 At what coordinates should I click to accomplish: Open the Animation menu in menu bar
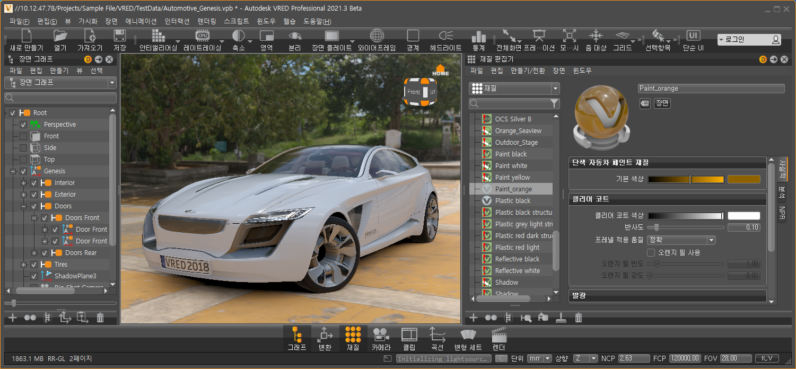[141, 22]
